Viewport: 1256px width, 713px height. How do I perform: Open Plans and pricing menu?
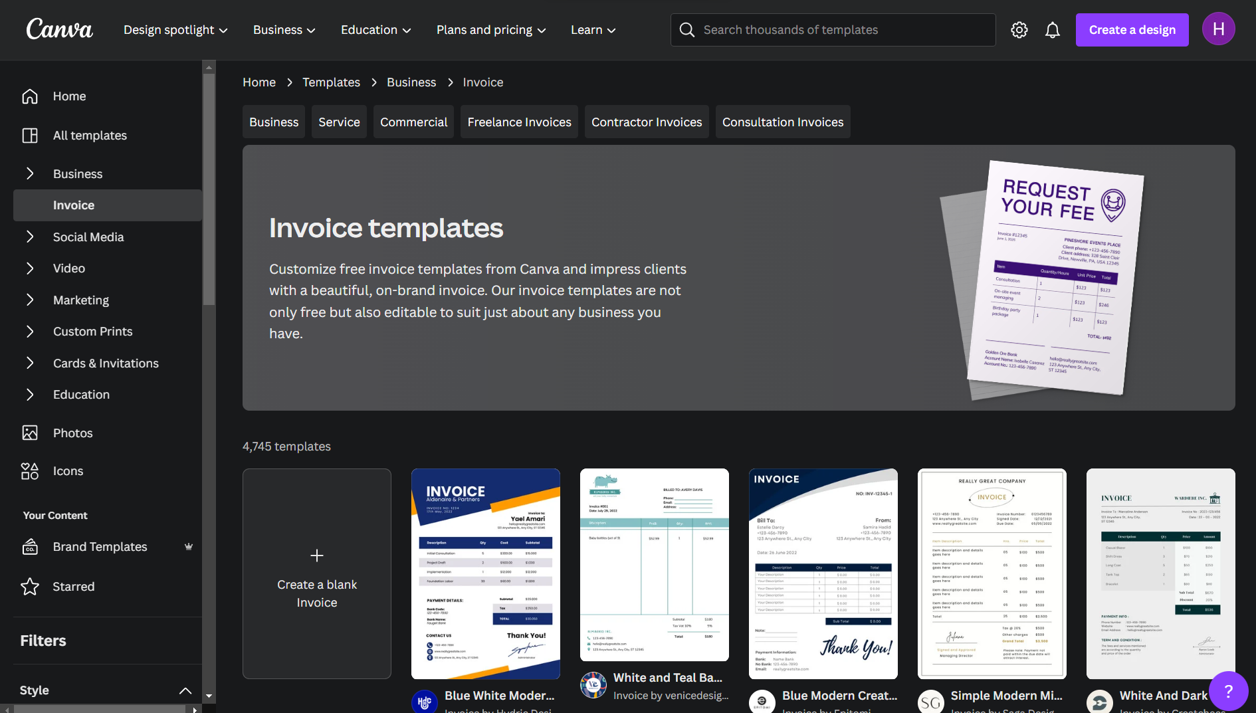pyautogui.click(x=491, y=30)
